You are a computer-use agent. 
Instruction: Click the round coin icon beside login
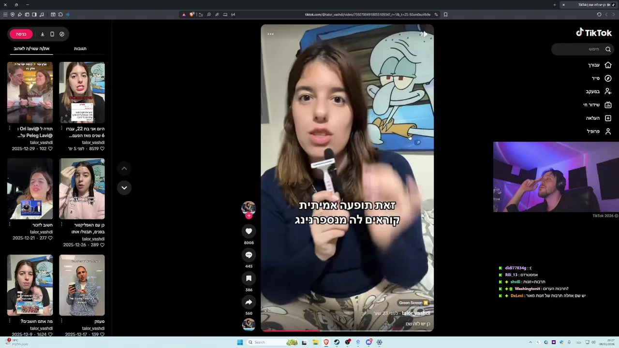pos(62,34)
